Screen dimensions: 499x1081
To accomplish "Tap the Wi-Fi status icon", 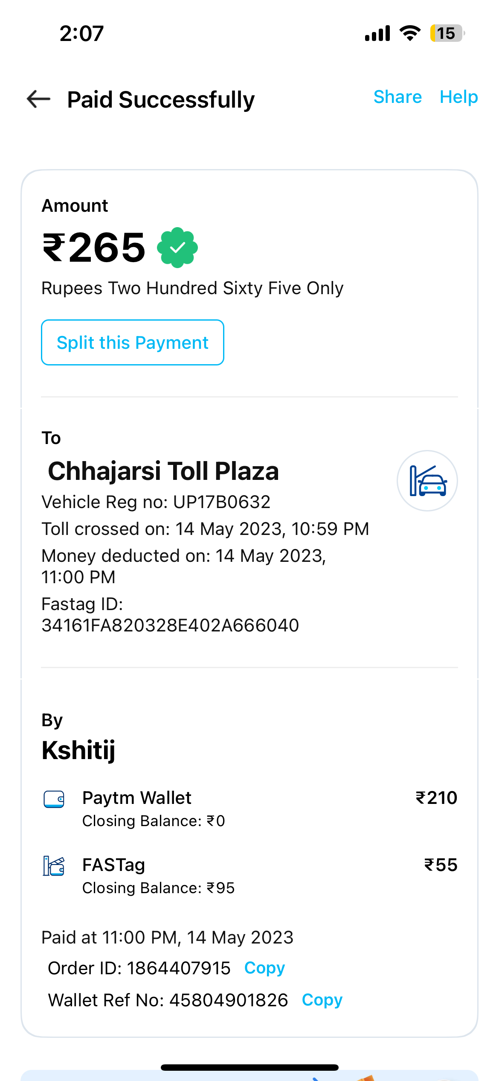I will coord(410,33).
